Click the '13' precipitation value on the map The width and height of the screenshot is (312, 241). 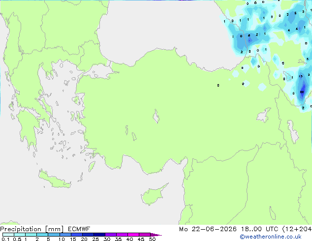(301, 76)
